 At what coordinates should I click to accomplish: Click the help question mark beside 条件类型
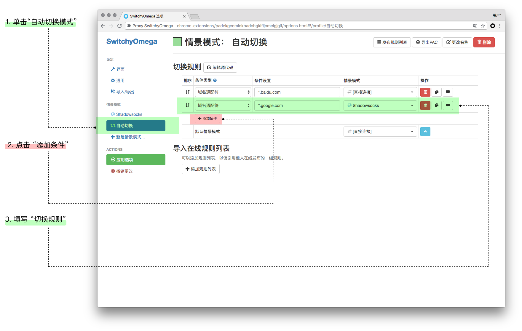pyautogui.click(x=215, y=80)
